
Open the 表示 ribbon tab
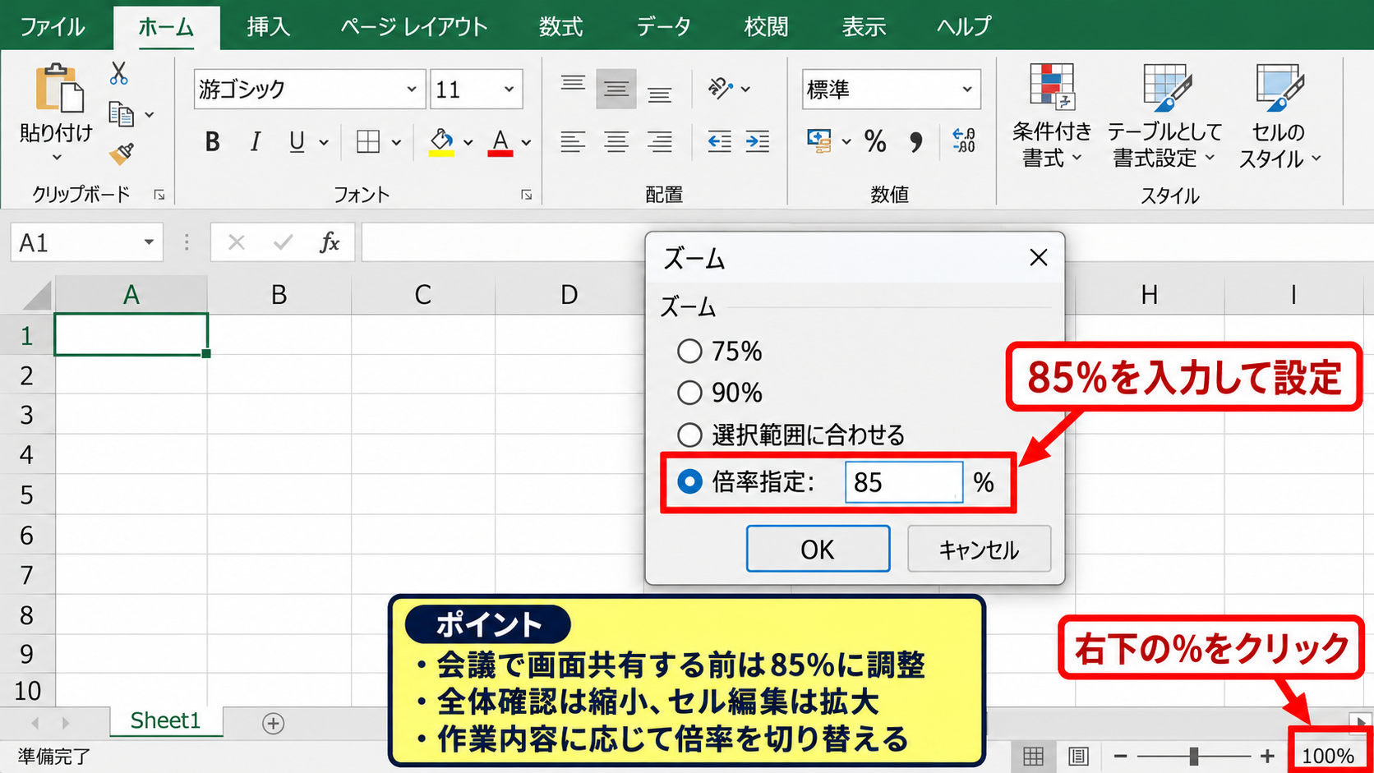pyautogui.click(x=864, y=26)
